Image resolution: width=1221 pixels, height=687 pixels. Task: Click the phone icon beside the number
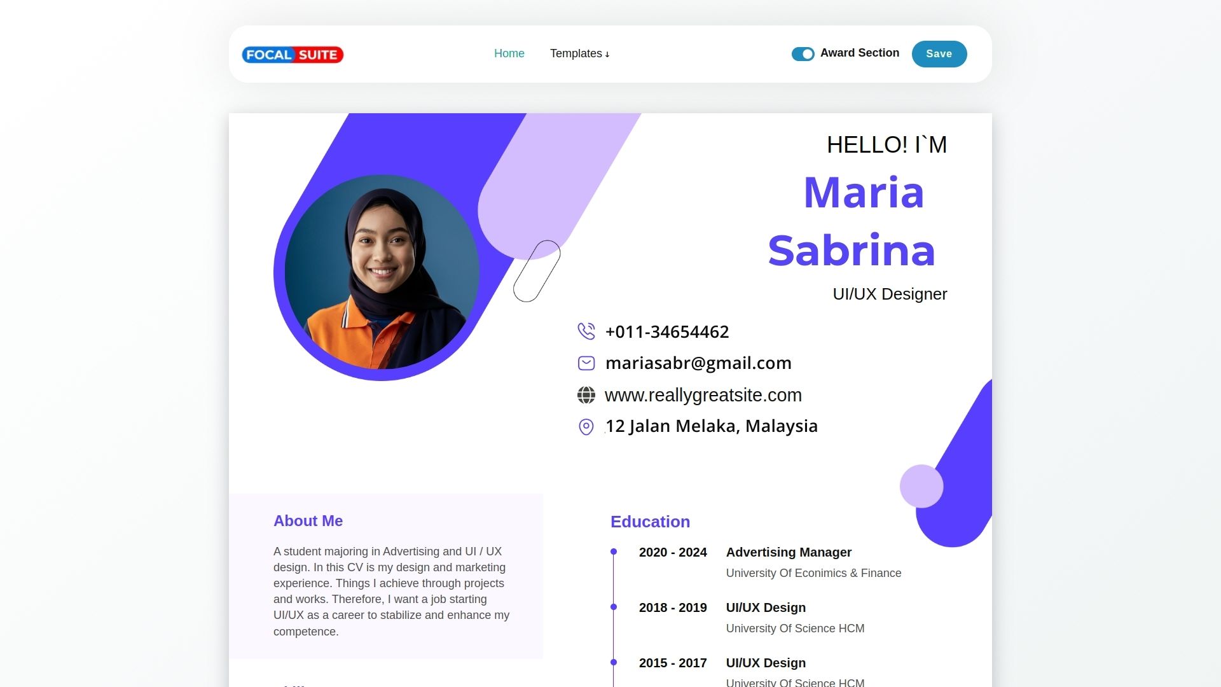586,331
